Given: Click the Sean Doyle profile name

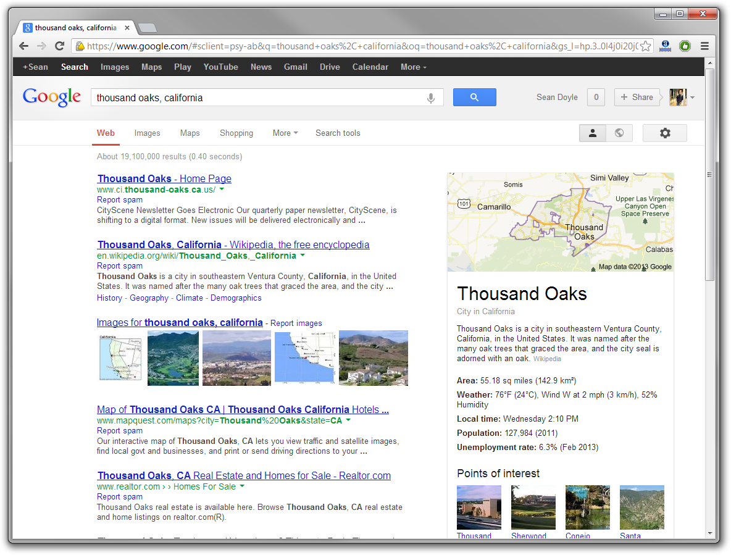Looking at the screenshot, I should (557, 98).
